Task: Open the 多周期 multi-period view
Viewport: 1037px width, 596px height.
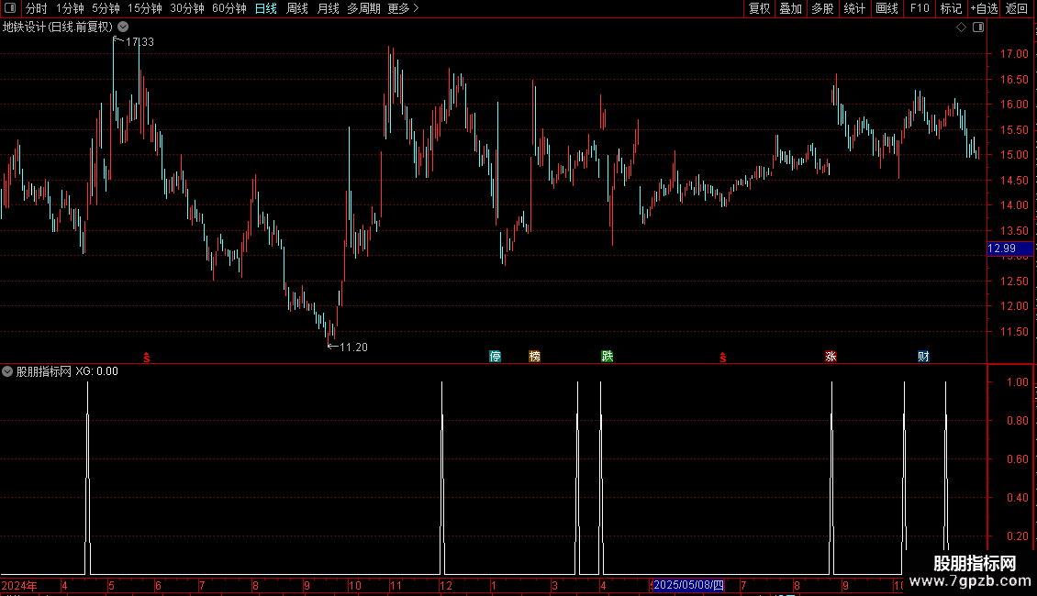Action: click(x=363, y=8)
